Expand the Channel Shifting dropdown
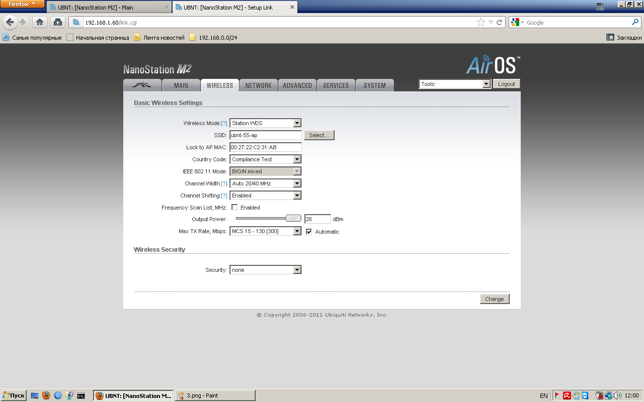 [x=265, y=195]
